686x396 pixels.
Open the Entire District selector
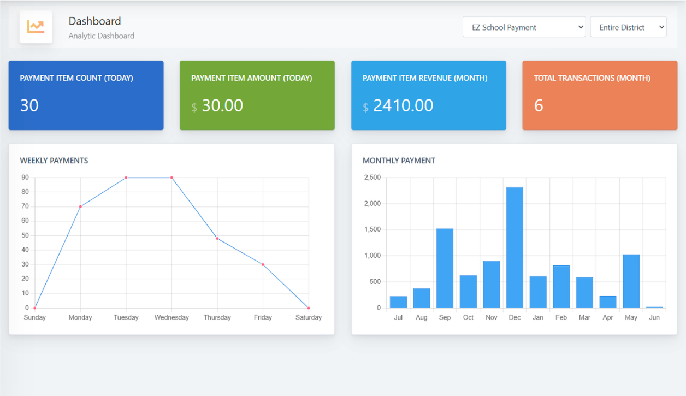(x=628, y=26)
